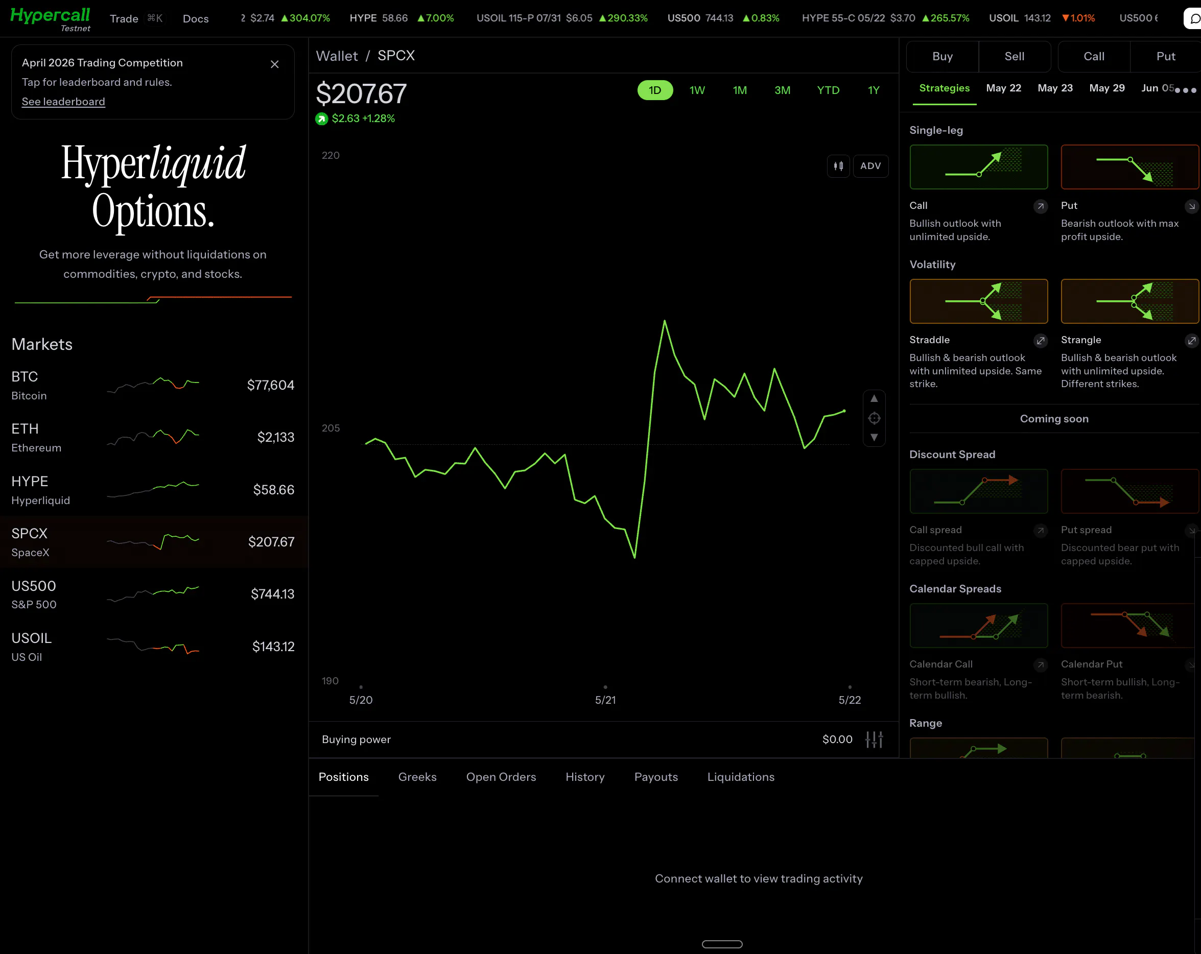Open the Docs menu item
The width and height of the screenshot is (1201, 954).
pyautogui.click(x=196, y=18)
